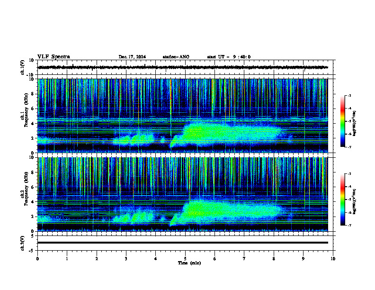The image size is (375, 290).
Task: Click the log(PSD) label beside ch.1 color scale
Action: pos(355,124)
